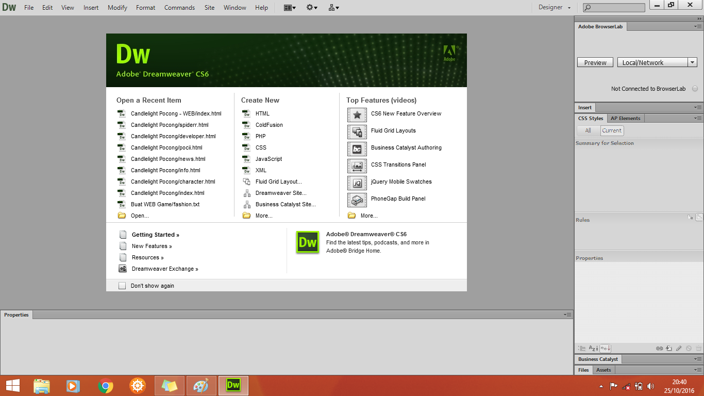Screen dimensions: 704x396
Task: Open CSS Styles panel options menu
Action: (698, 119)
